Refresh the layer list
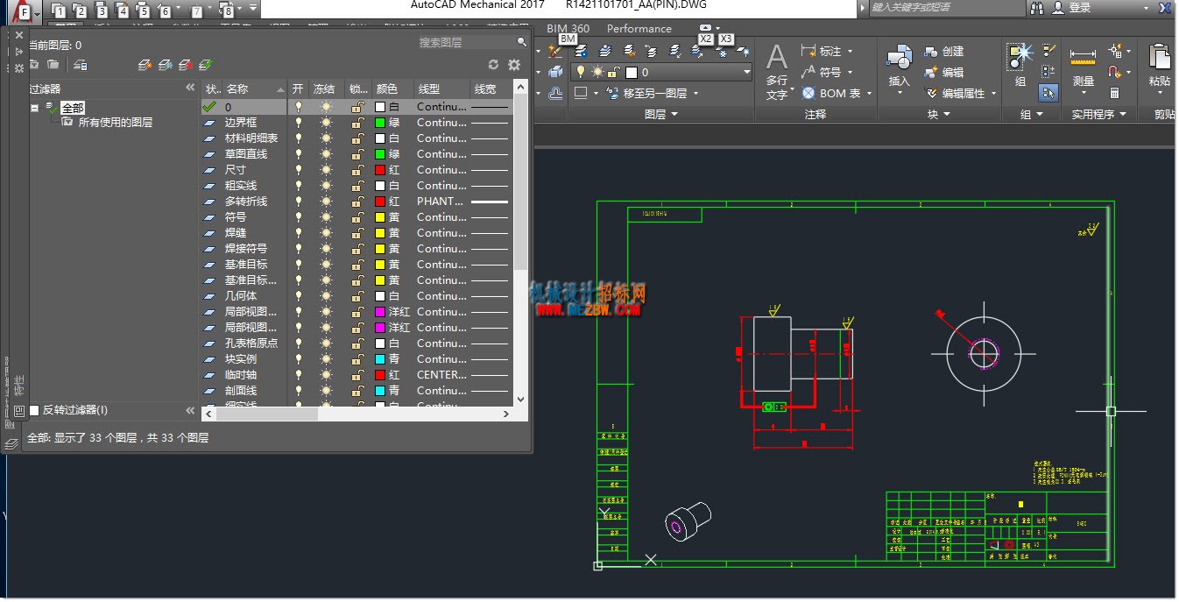Screen dimensions: 1179x602 pos(493,65)
